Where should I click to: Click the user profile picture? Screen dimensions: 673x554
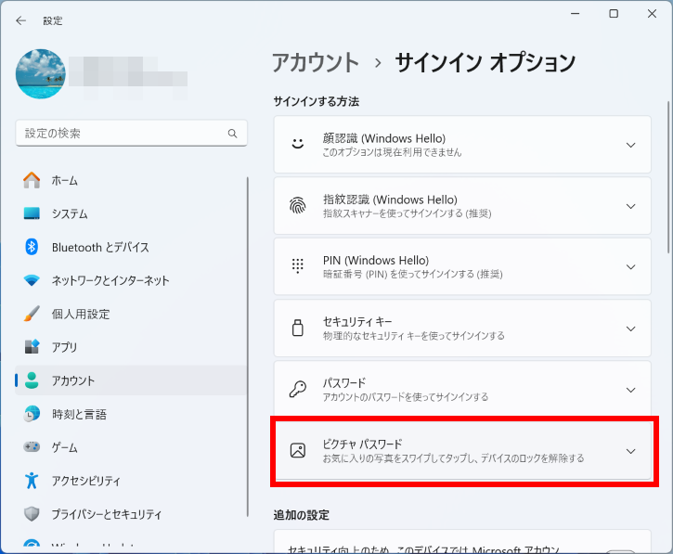coord(41,74)
